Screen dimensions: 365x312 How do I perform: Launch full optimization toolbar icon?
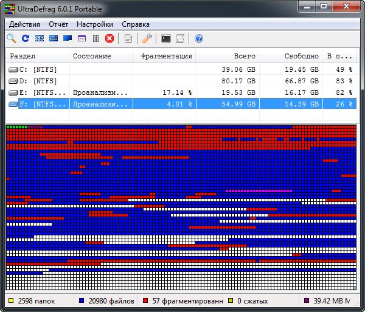68,38
